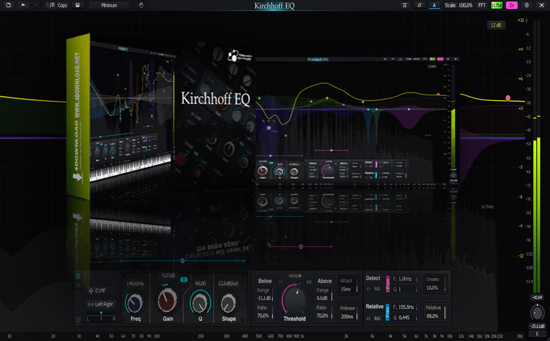The image size is (550, 341).
Task: Remove band with the X button
Action: [78, 320]
